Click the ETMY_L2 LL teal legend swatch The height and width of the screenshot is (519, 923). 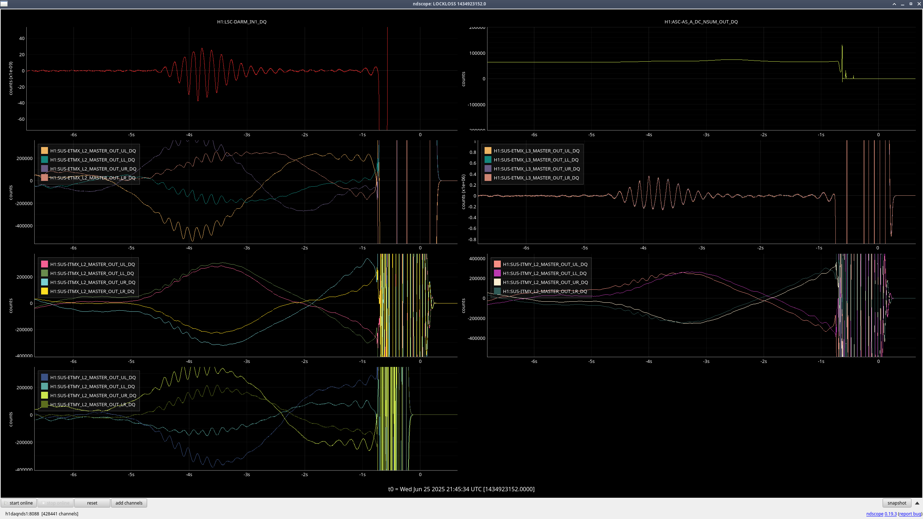[44, 386]
